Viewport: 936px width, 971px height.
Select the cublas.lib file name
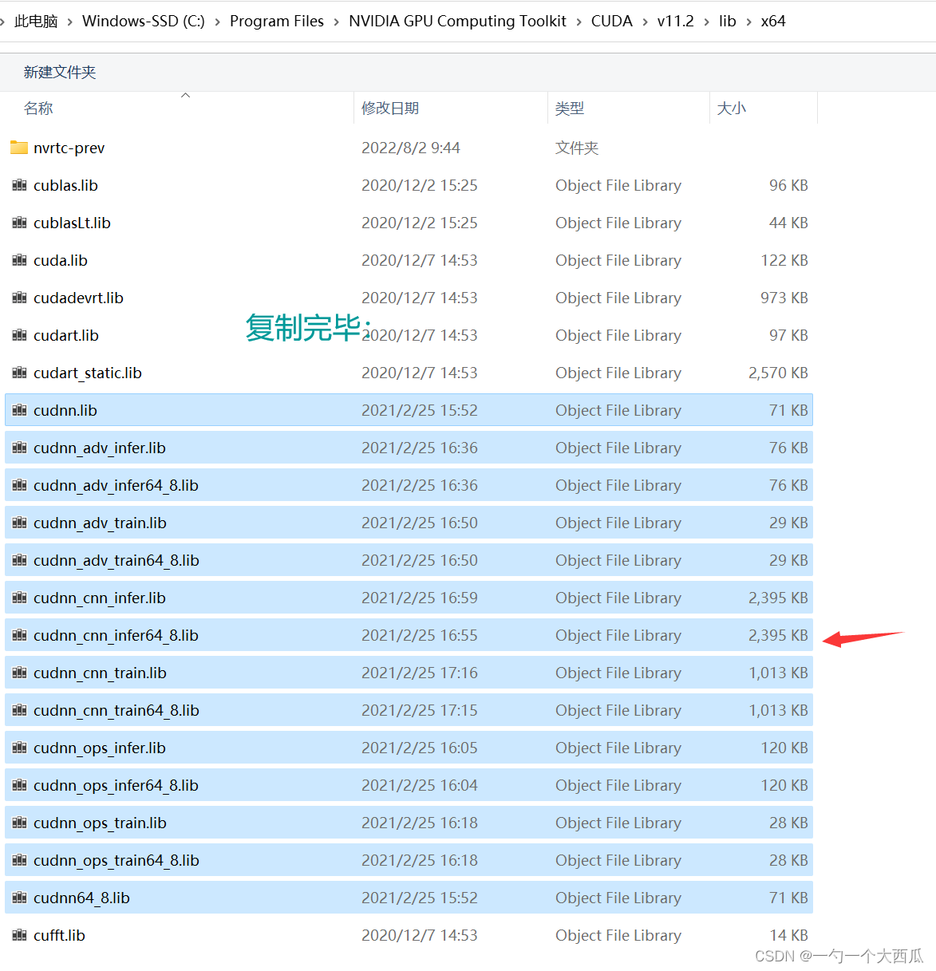[65, 185]
